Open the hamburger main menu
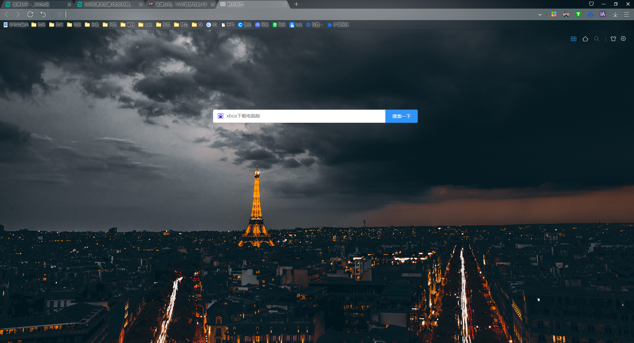The width and height of the screenshot is (634, 343). [626, 15]
